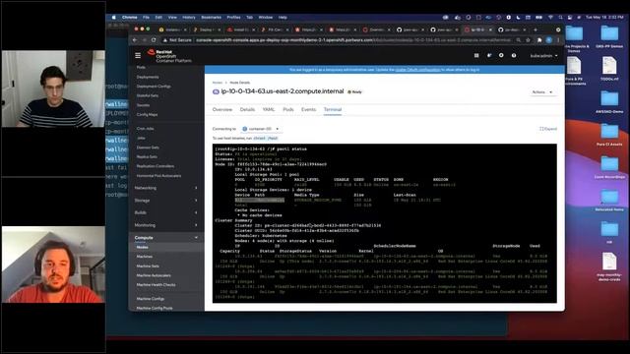Expand the Builds nav section
630x354 pixels.
click(166, 212)
